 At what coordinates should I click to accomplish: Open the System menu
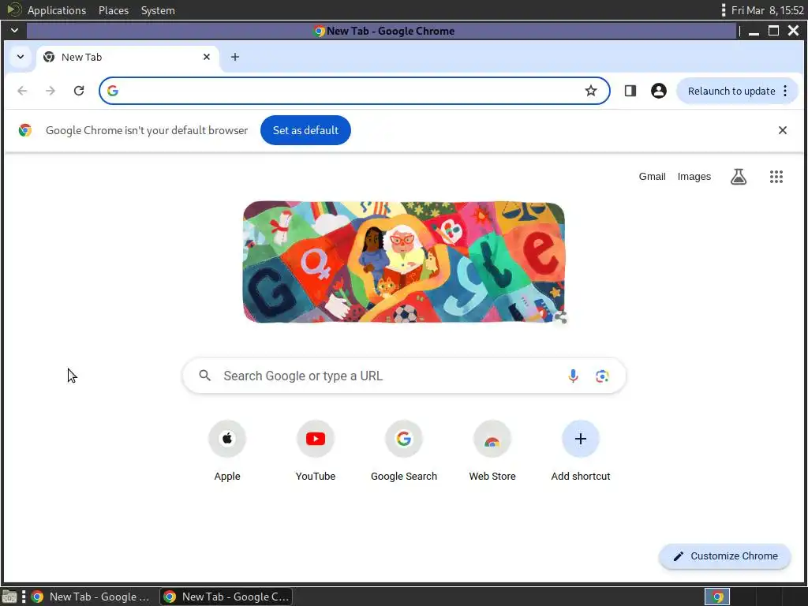[158, 10]
